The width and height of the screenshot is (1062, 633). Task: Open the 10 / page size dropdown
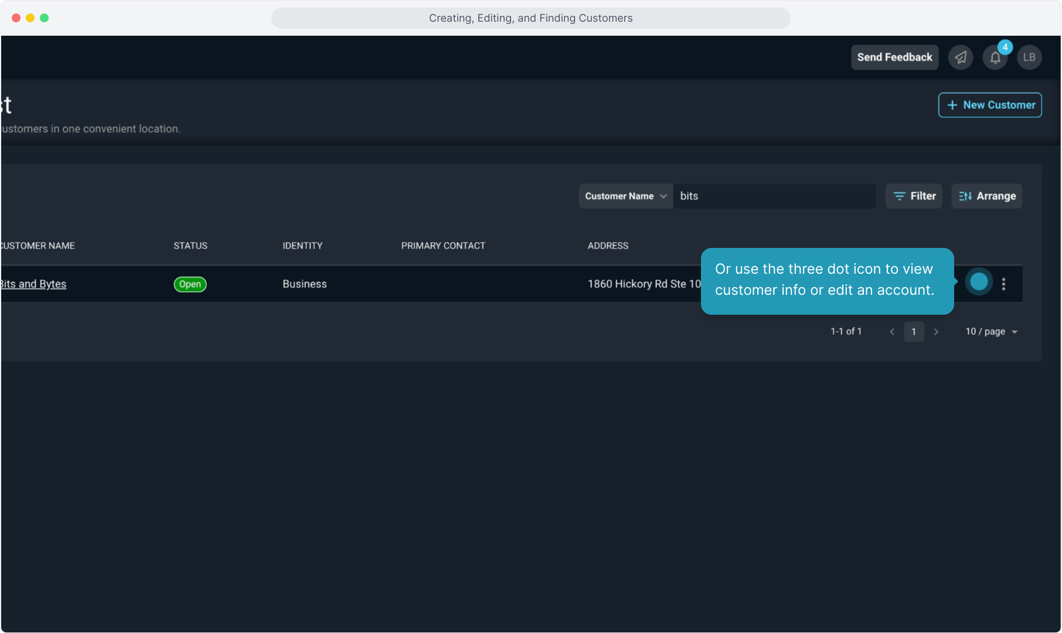[991, 332]
